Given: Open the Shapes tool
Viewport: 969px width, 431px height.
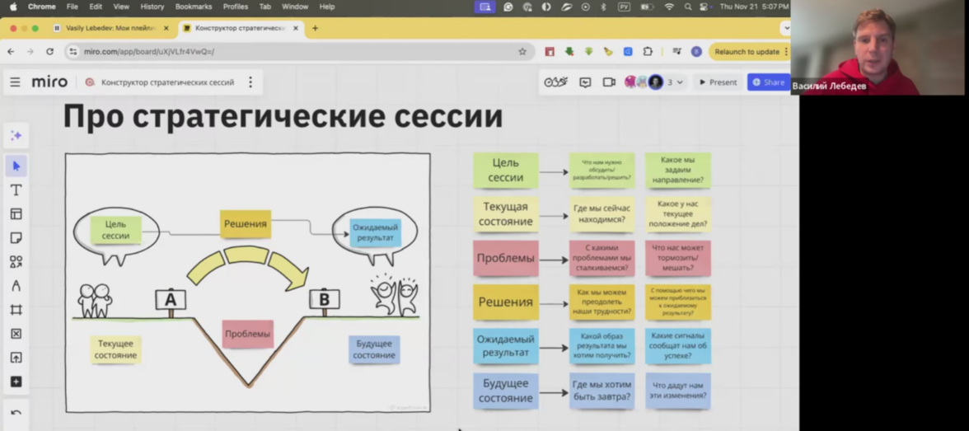Looking at the screenshot, I should (16, 262).
